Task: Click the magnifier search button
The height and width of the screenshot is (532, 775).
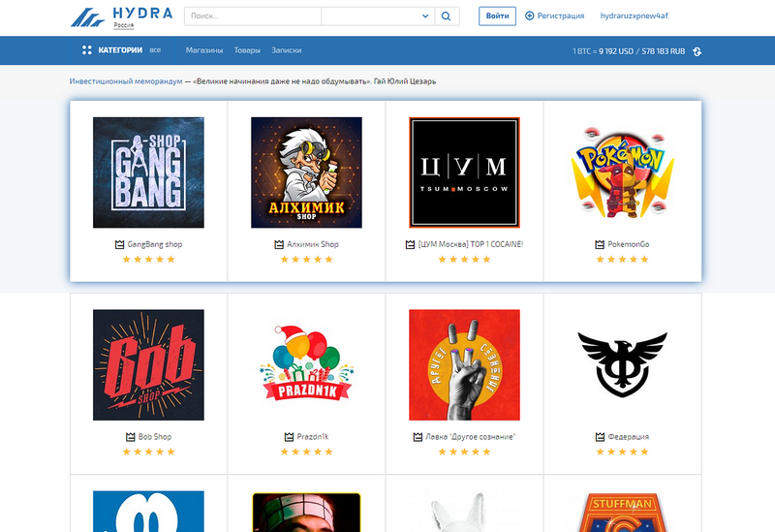Action: coord(448,16)
